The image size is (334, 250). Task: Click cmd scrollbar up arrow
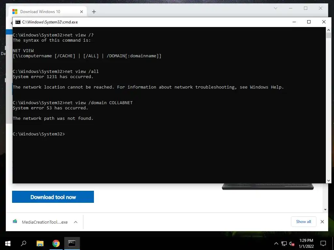coord(328,30)
